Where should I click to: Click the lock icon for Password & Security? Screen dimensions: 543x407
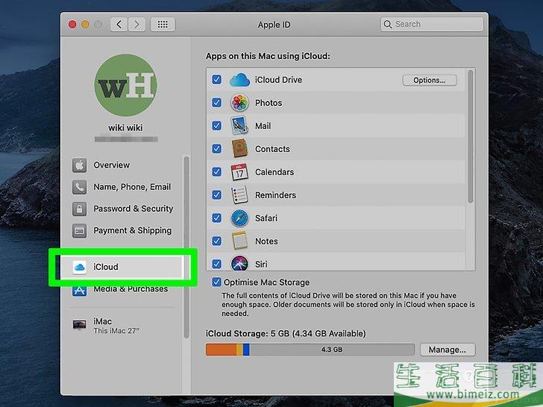pyautogui.click(x=79, y=209)
